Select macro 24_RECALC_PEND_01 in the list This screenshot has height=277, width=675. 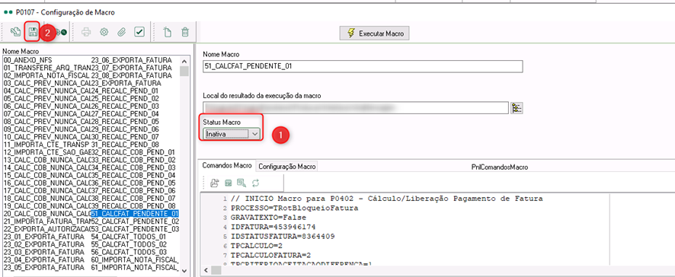pyautogui.click(x=125, y=91)
